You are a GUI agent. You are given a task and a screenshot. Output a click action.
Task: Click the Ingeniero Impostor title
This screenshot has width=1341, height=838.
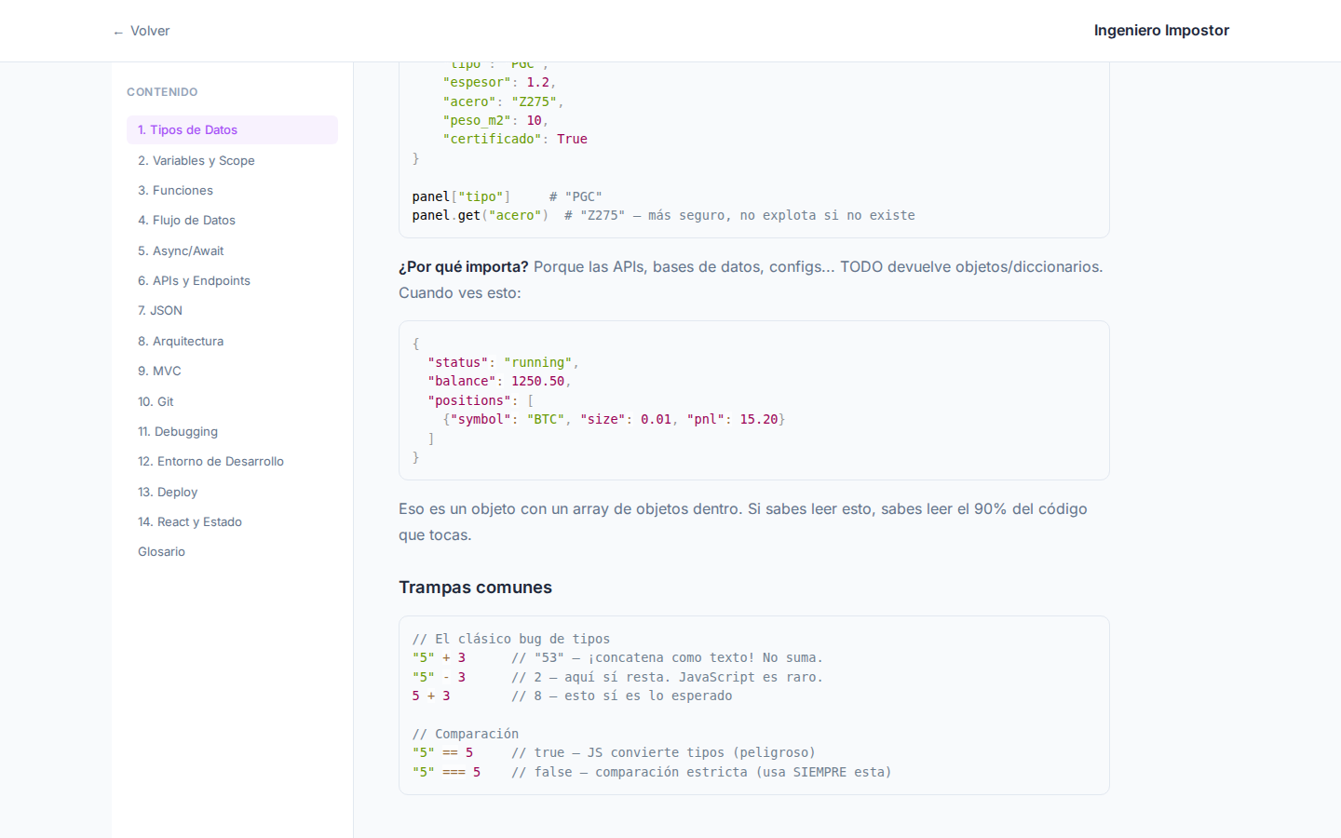[x=1160, y=30]
